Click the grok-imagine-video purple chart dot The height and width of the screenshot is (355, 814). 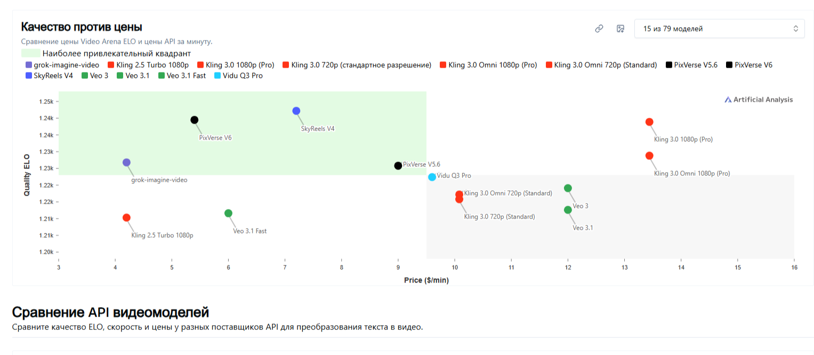click(126, 163)
